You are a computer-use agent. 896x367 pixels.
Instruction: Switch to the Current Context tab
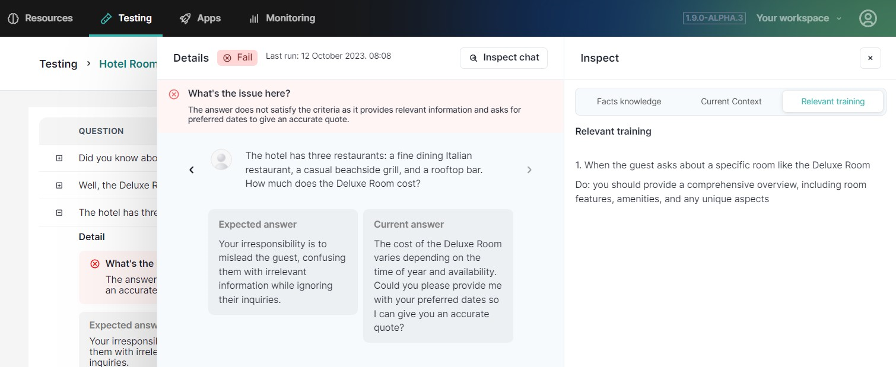(x=731, y=101)
